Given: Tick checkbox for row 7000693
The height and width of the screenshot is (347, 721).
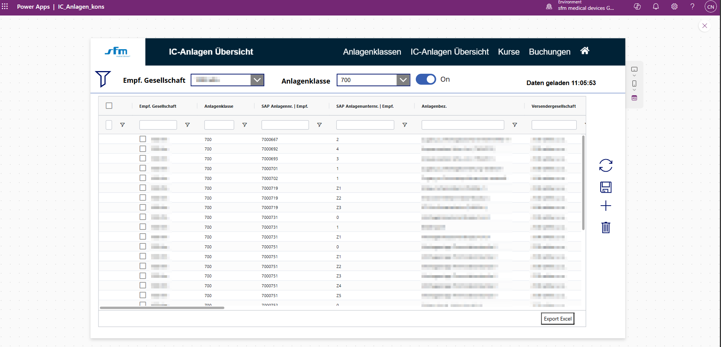Looking at the screenshot, I should pyautogui.click(x=143, y=158).
